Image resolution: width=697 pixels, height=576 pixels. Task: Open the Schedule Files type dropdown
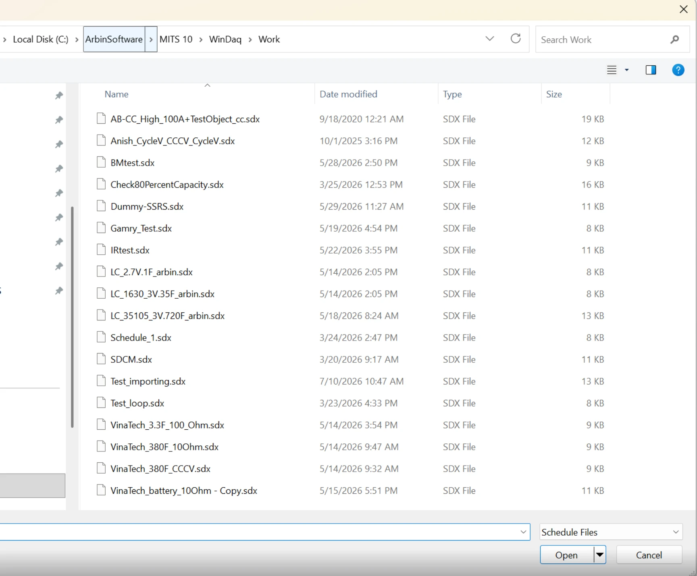coord(676,532)
